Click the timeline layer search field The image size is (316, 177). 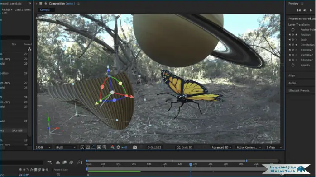pos(22,163)
